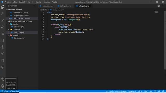Click the json_encode line of code
The width and height of the screenshot is (166, 93).
click(71, 32)
